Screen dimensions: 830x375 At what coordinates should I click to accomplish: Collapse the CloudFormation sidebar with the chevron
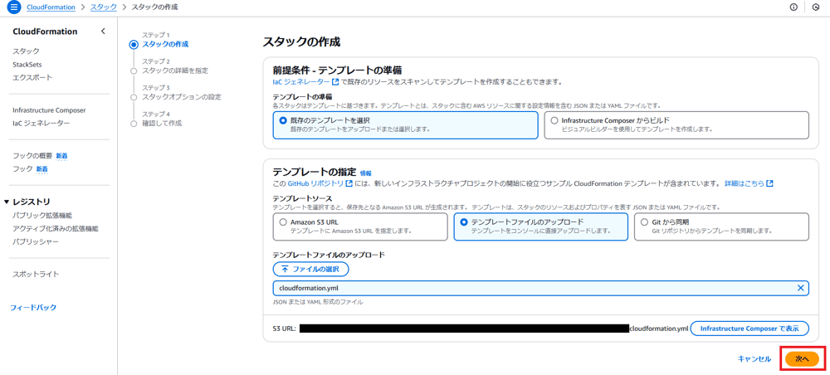(103, 32)
